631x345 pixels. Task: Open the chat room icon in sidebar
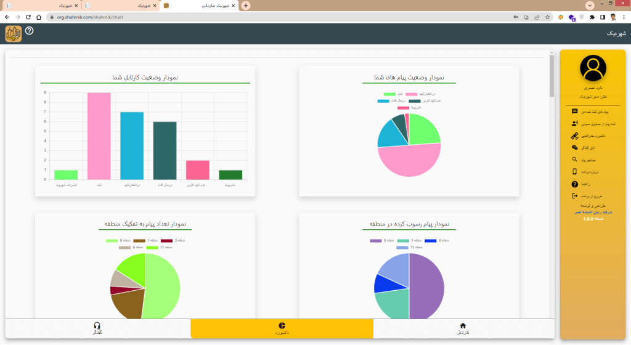[574, 148]
